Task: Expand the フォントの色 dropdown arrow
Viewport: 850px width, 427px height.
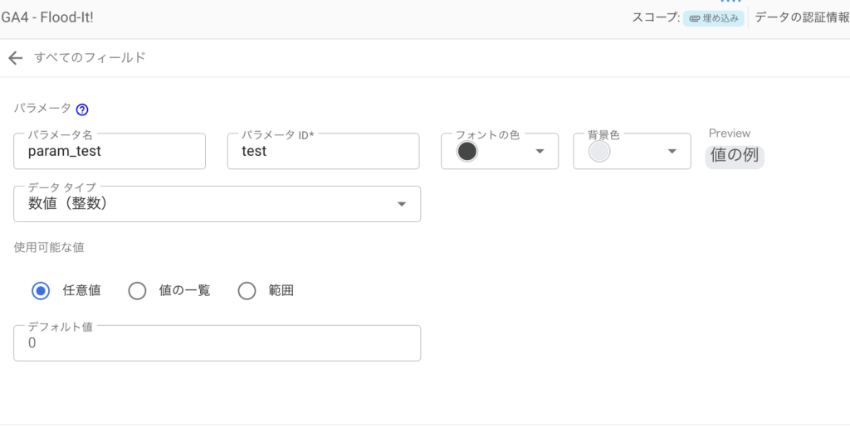Action: (x=540, y=152)
